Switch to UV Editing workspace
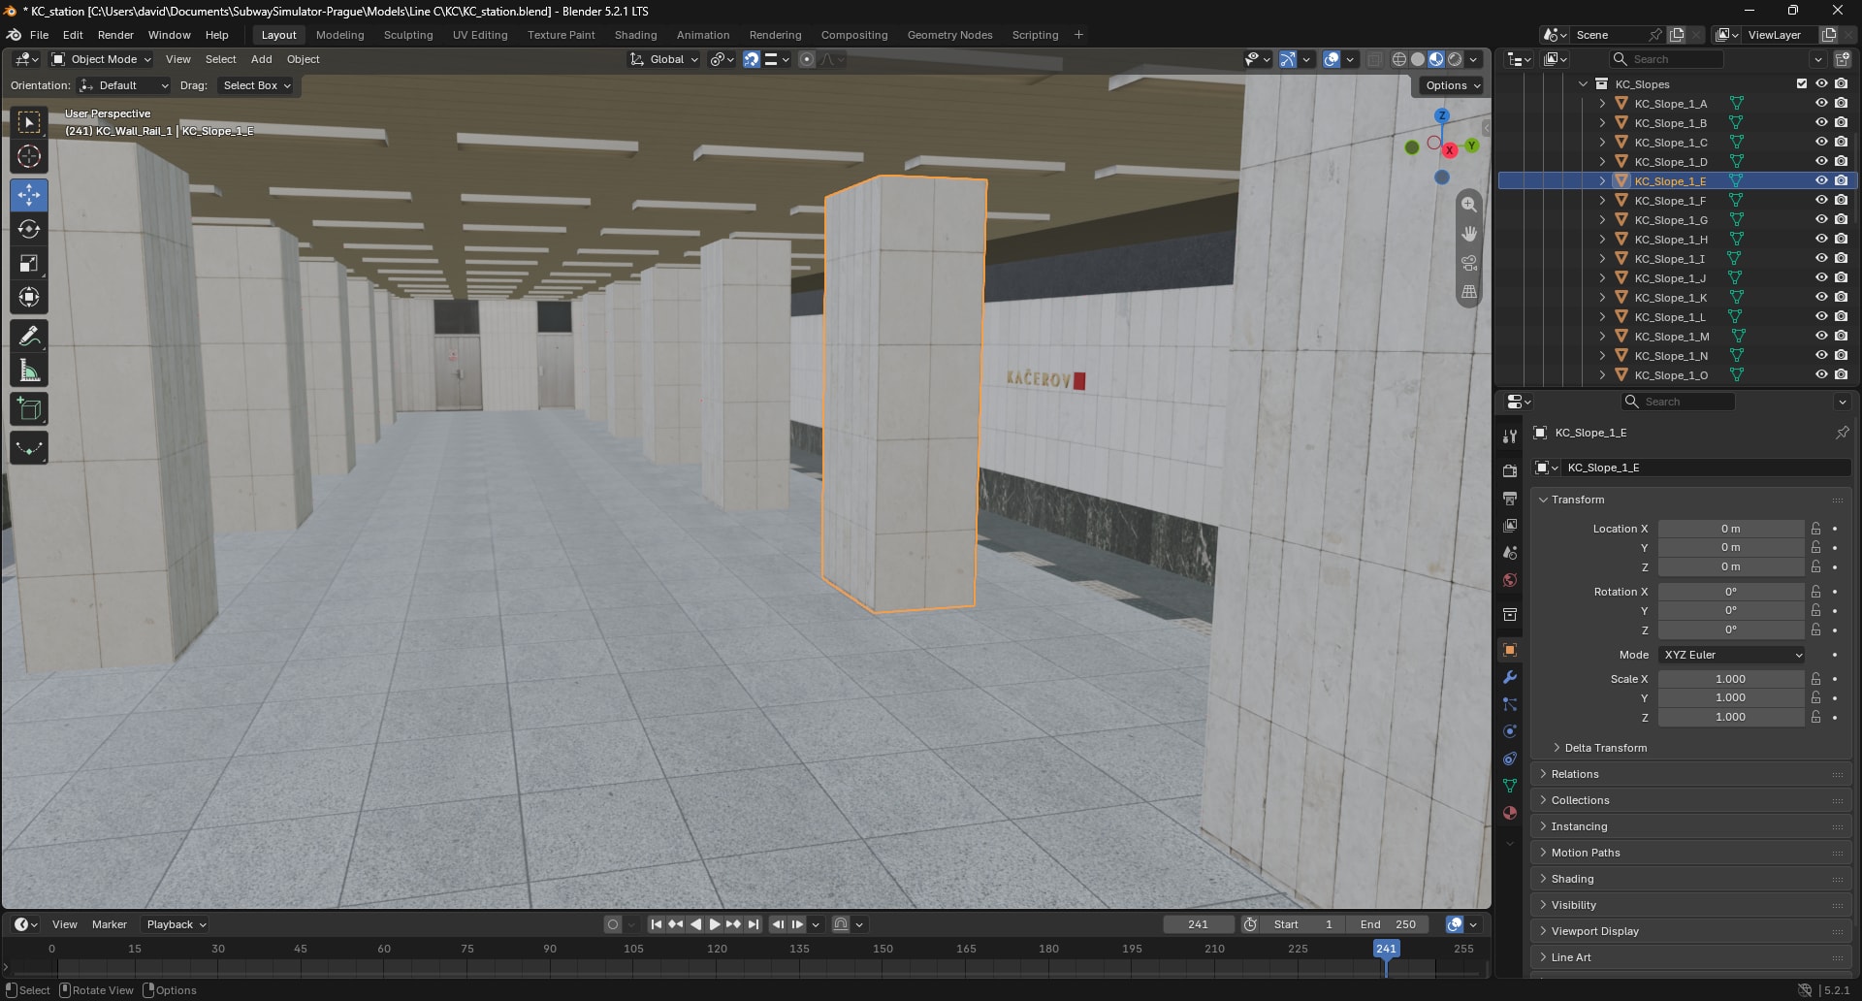Screen dimensions: 1862x1001 (480, 35)
